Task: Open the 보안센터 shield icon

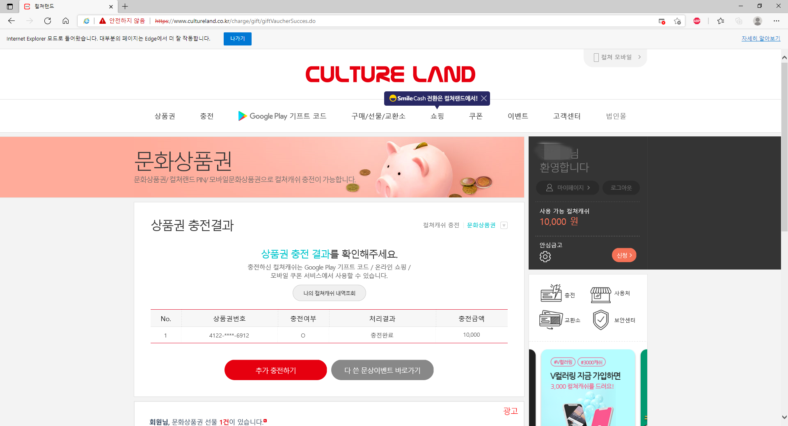Action: point(614,320)
